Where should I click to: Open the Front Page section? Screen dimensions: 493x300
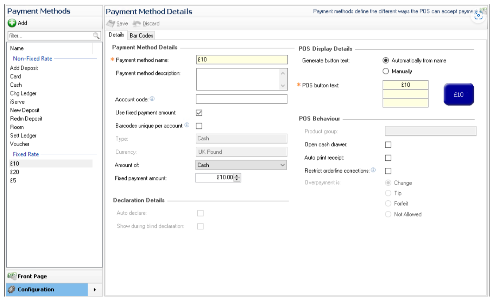coord(32,276)
